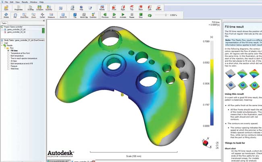This screenshot has width=262, height=162.
Task: Click the Center view tool
Action: pyautogui.click(x=42, y=15)
